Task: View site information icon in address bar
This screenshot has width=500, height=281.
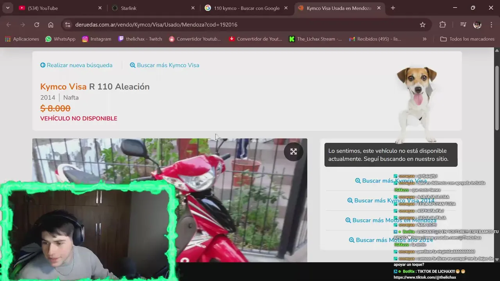Action: tap(68, 25)
